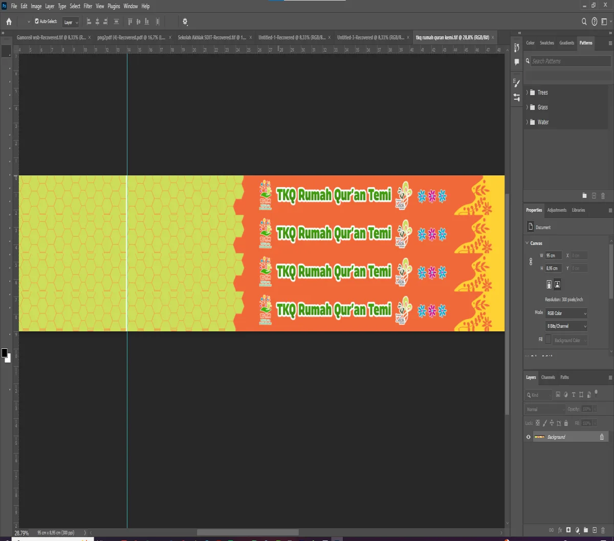Open the Patterns panel menu icon
Viewport: 614px width, 541px height.
click(x=610, y=43)
